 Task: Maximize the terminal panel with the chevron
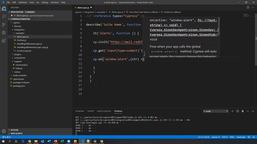coord(248,111)
